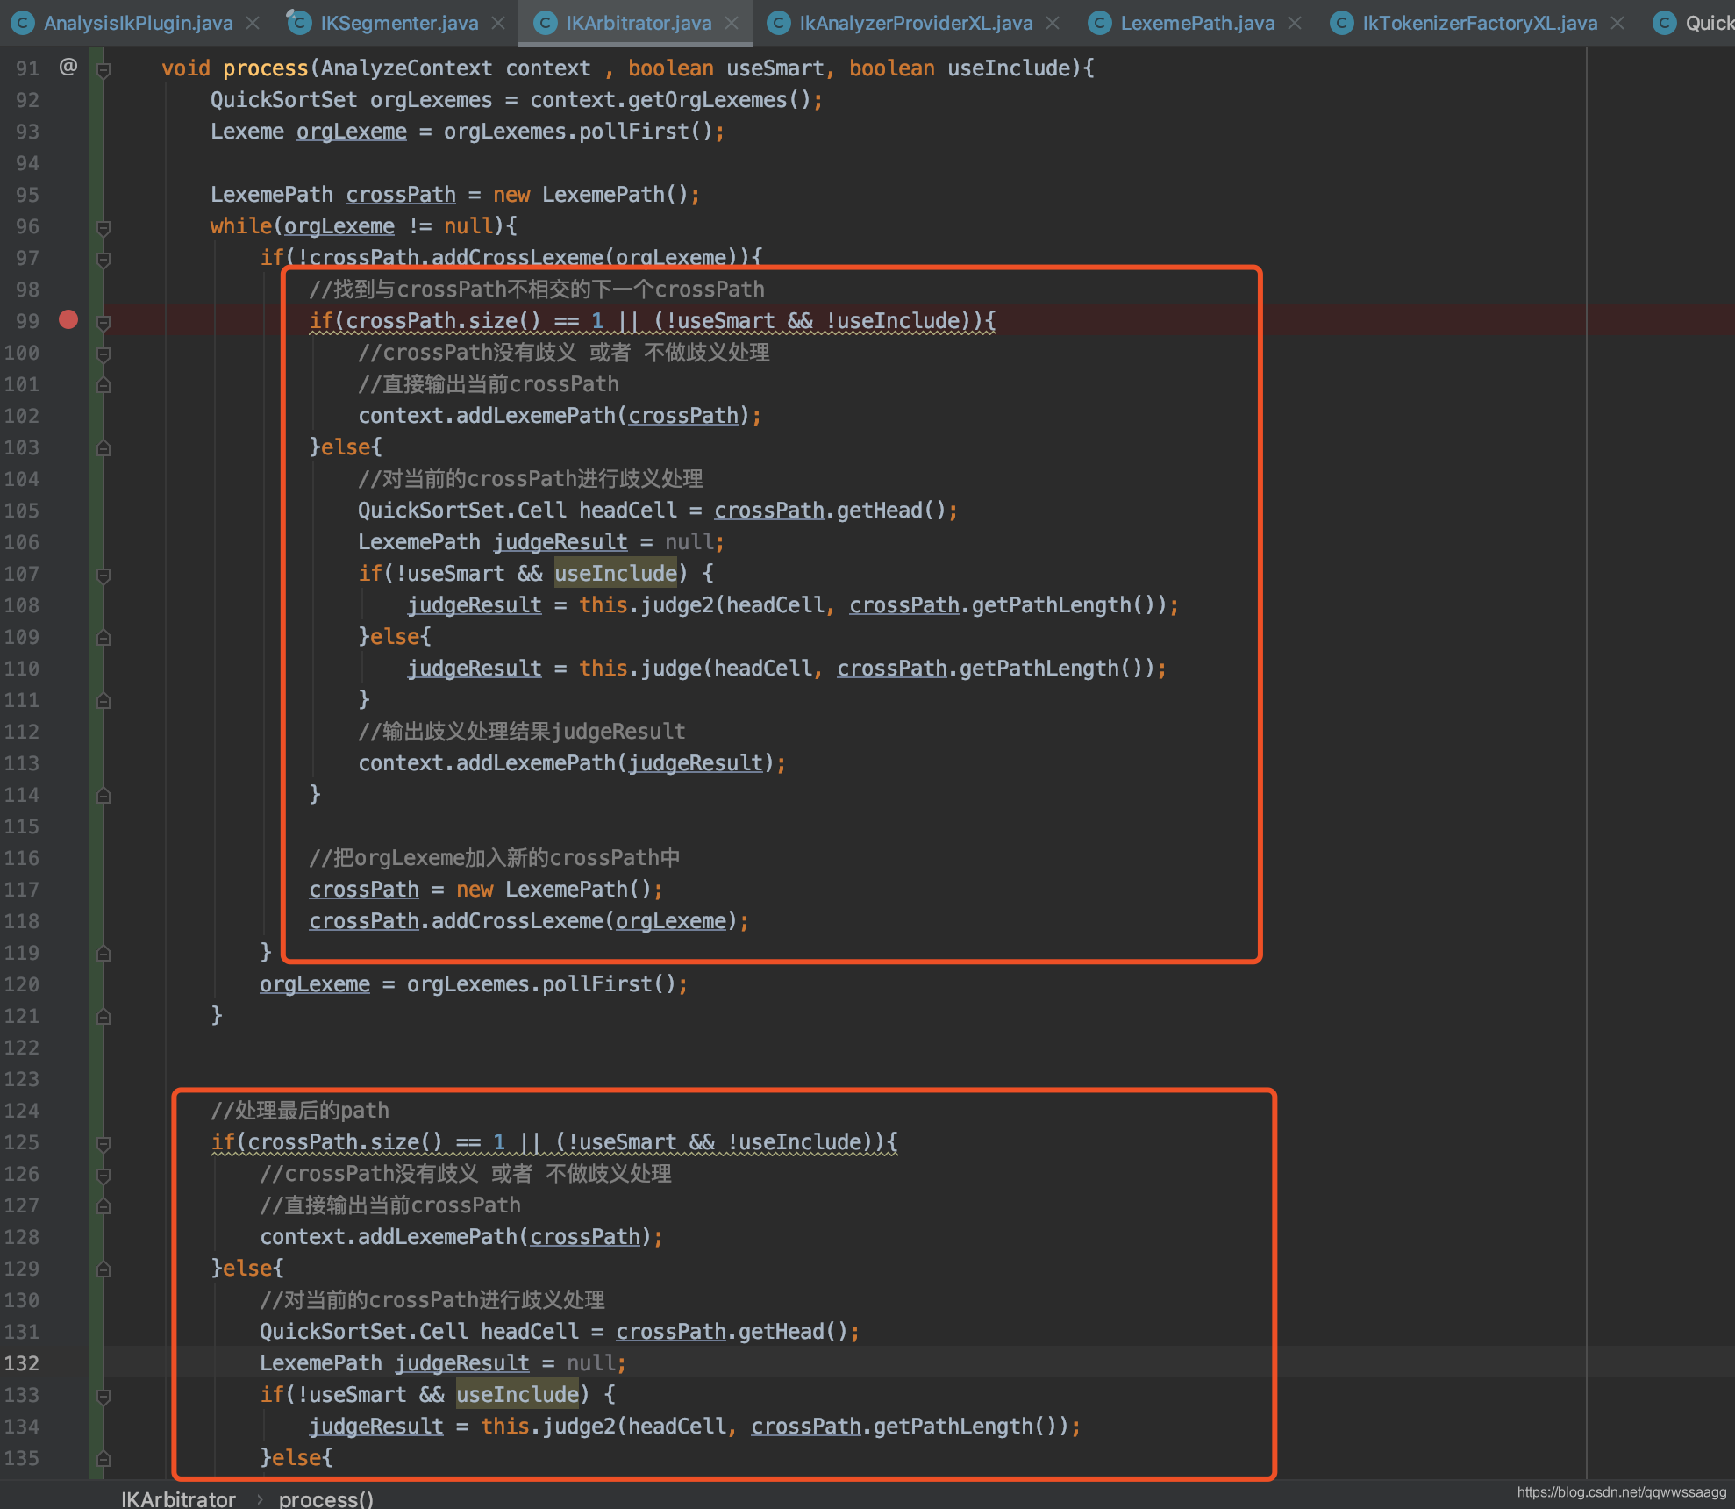1735x1509 pixels.
Task: Click the IkTokenizerFactoryXL.java class icon
Action: 1341,23
